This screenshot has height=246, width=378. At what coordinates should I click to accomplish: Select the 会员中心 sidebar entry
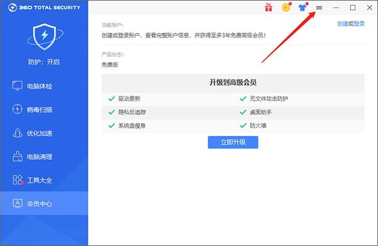[44, 203]
